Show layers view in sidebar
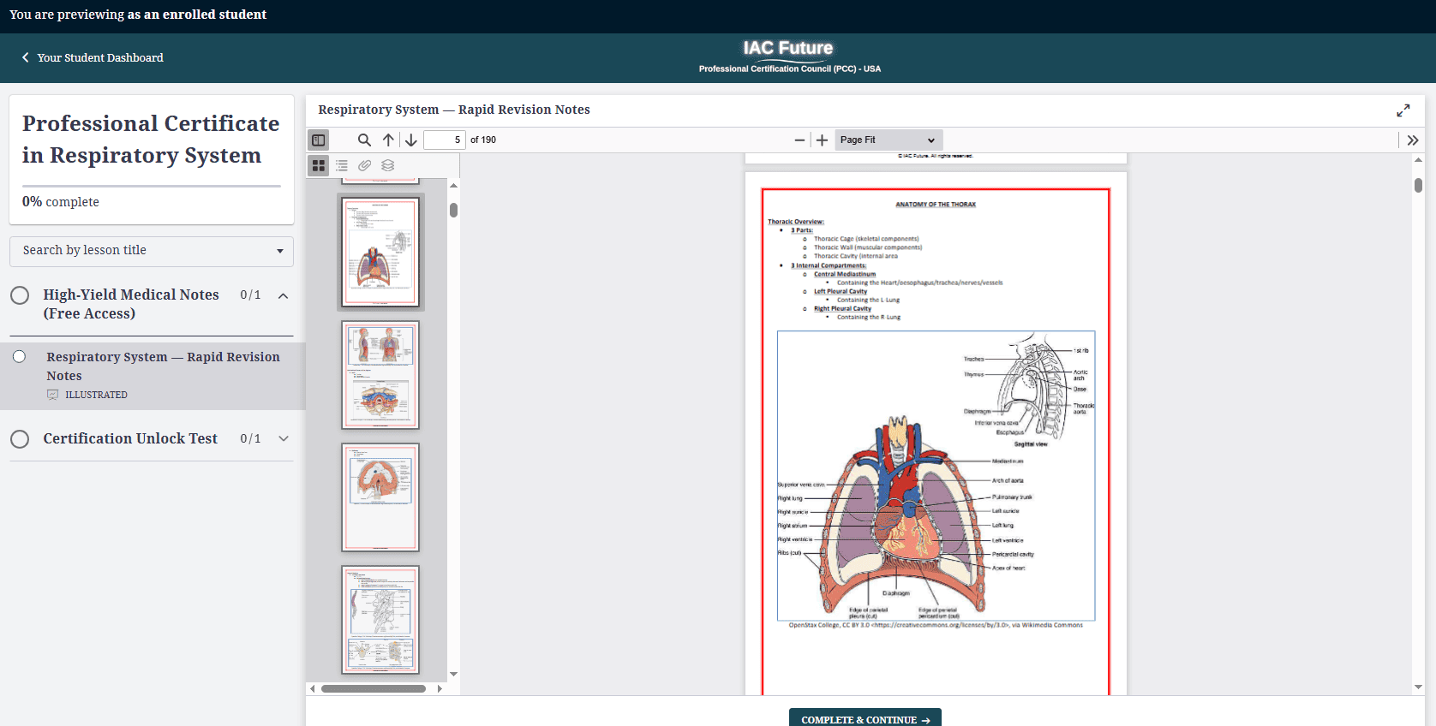 pos(388,165)
